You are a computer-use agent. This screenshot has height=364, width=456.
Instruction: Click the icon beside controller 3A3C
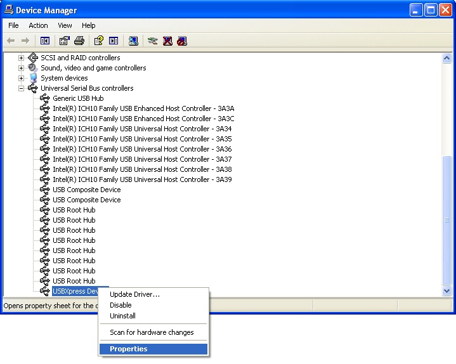pos(45,119)
